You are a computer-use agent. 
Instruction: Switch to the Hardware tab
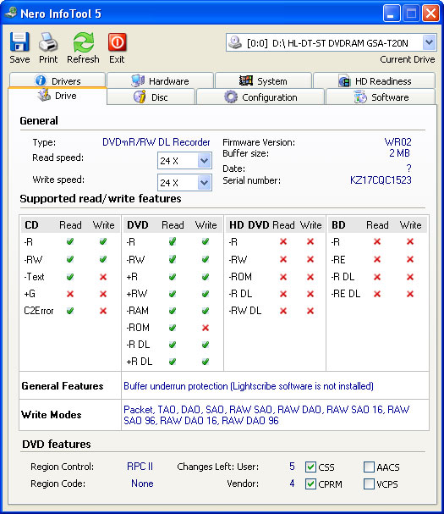(160, 80)
